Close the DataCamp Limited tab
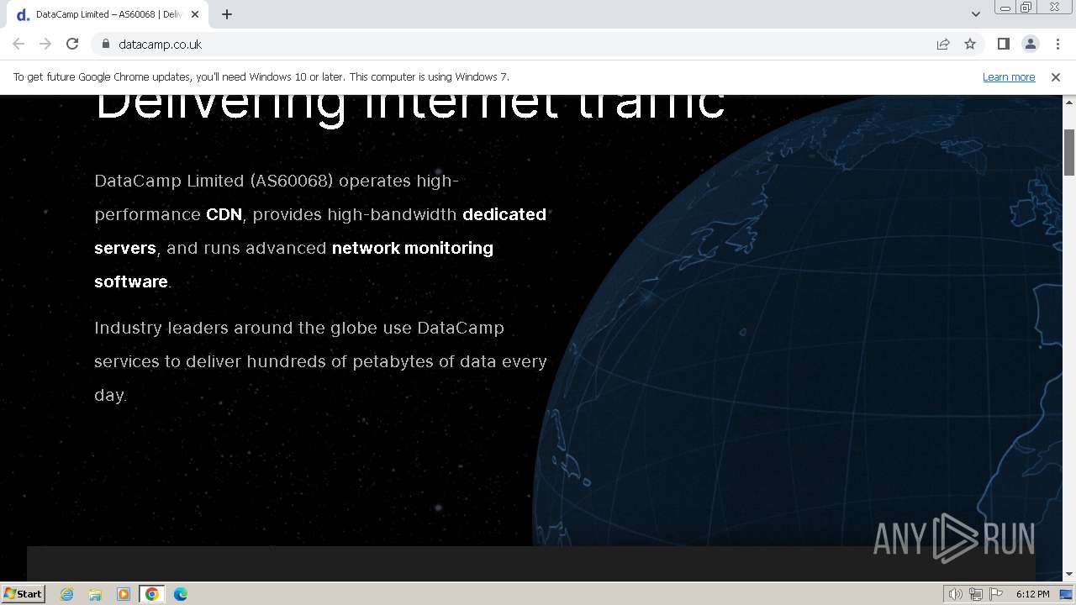Viewport: 1076px width, 605px height. pos(195,14)
